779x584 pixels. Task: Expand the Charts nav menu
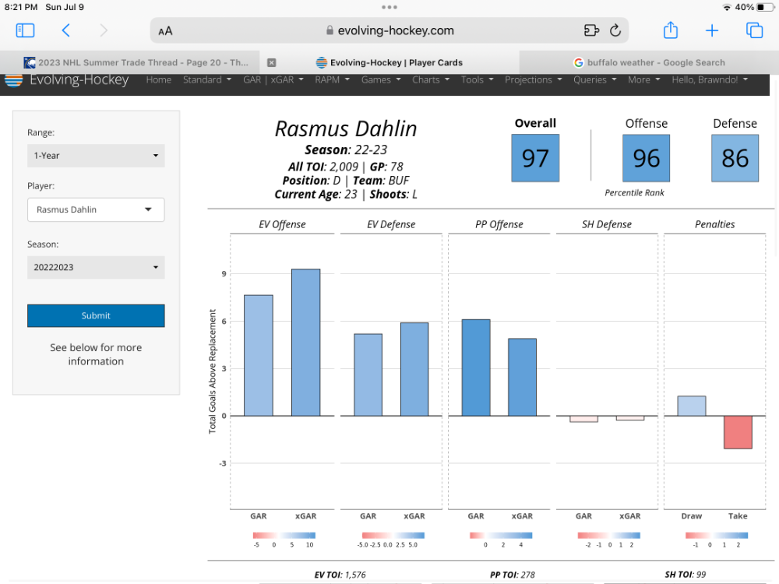tap(431, 80)
